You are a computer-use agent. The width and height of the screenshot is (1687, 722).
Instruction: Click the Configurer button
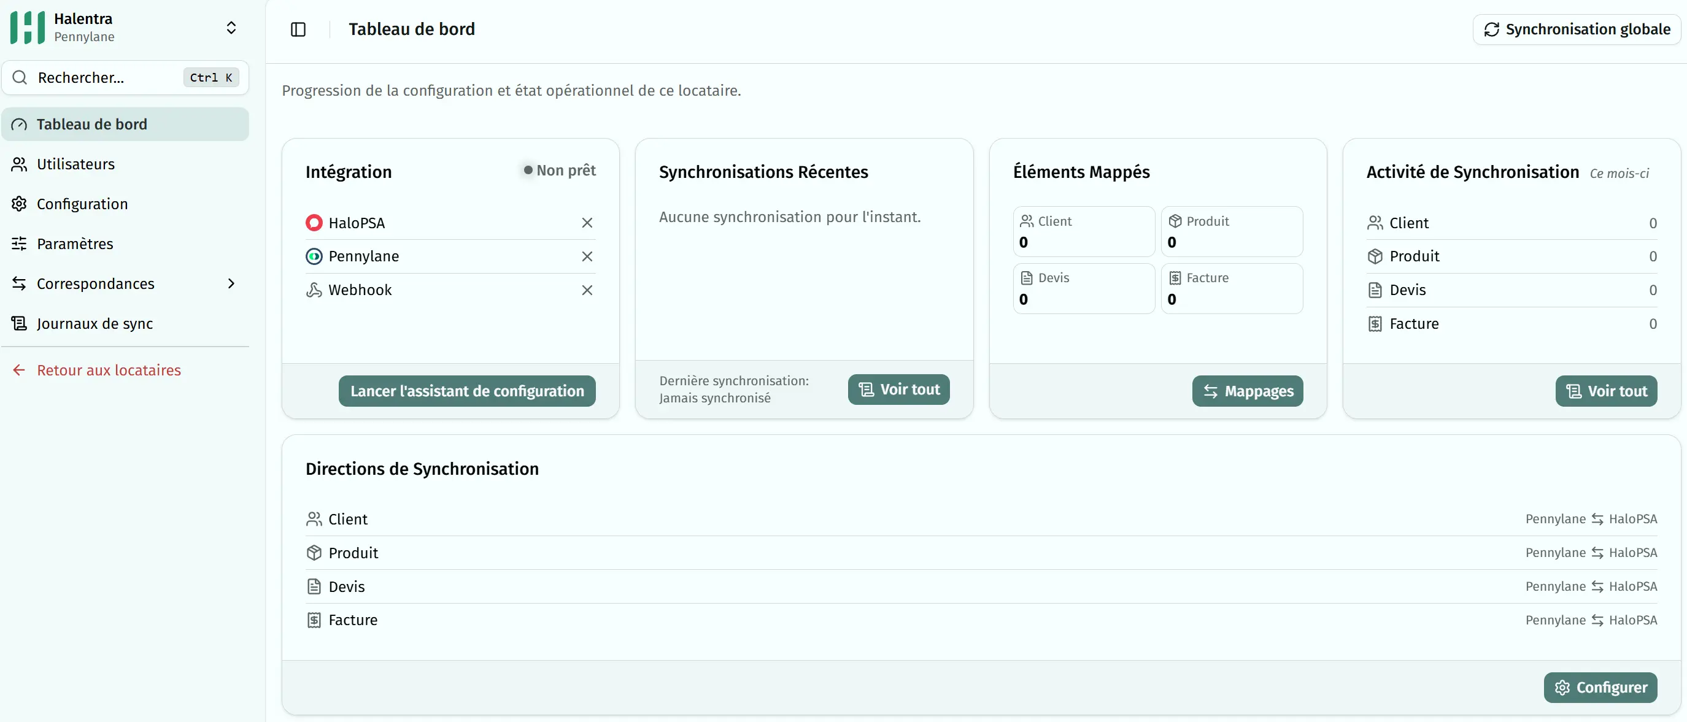[x=1600, y=687]
